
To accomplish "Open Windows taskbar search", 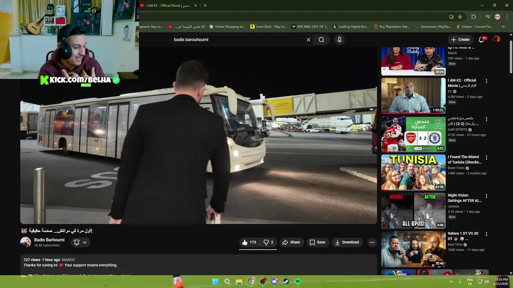I will [x=227, y=282].
